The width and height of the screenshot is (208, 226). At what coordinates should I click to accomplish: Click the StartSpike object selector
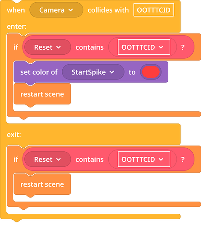coord(93,72)
